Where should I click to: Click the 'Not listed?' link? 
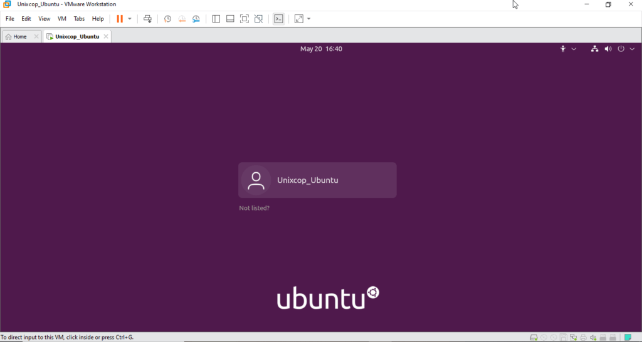[x=255, y=208]
